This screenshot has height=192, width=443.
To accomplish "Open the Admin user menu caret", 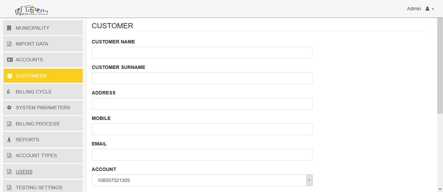I will [433, 9].
